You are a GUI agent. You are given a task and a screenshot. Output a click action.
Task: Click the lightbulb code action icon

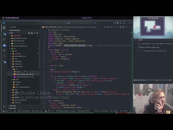[x=49, y=47]
